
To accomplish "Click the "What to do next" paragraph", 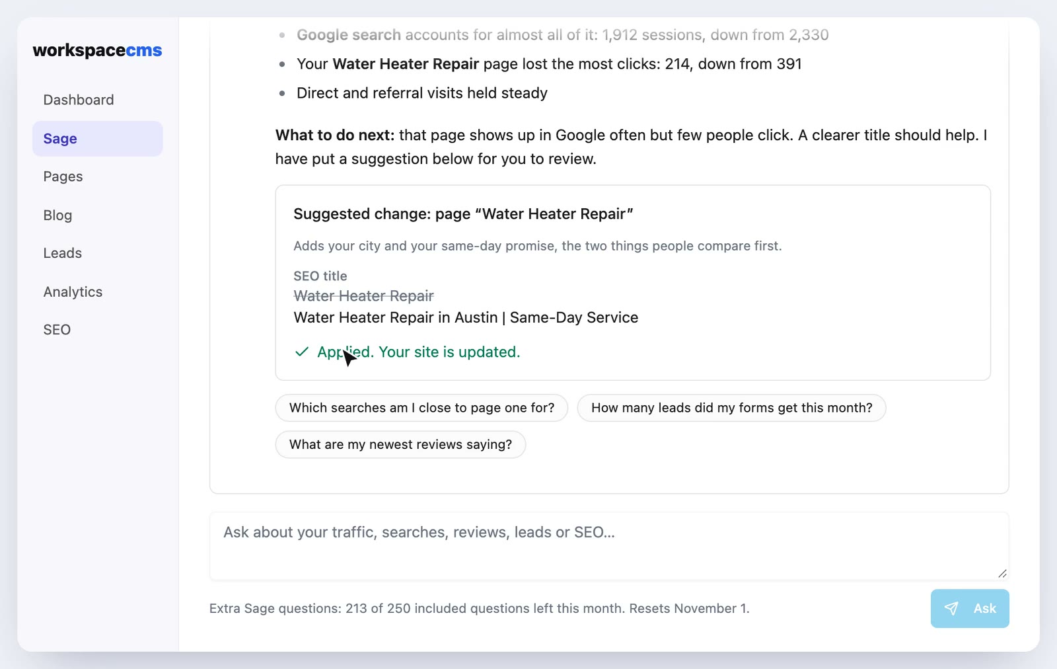I will click(631, 147).
